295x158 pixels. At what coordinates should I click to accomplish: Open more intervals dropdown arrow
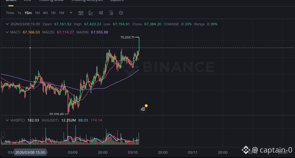point(71,13)
